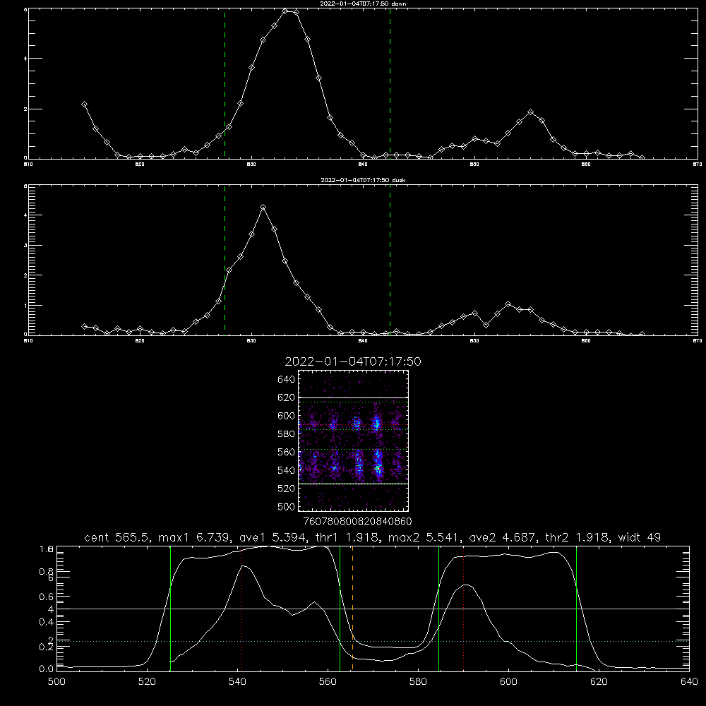The width and height of the screenshot is (706, 706).
Task: Click the peak data point of the dawn curve
Action: coord(285,11)
